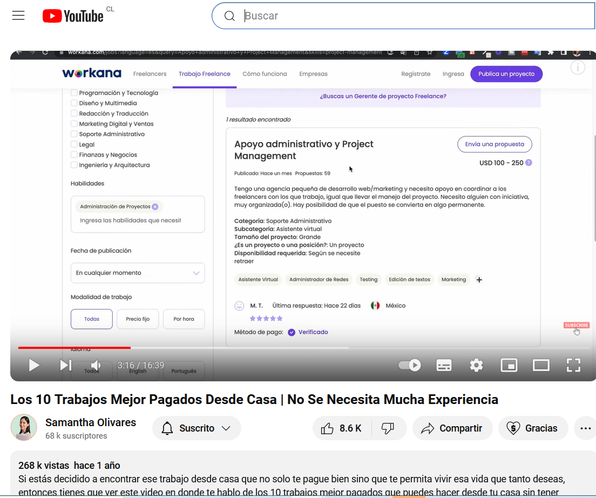
Task: Toggle autoplay switch in player
Action: click(409, 365)
